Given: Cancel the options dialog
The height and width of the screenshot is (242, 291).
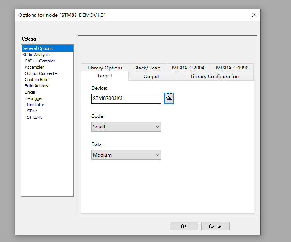Looking at the screenshot, I should (x=215, y=226).
